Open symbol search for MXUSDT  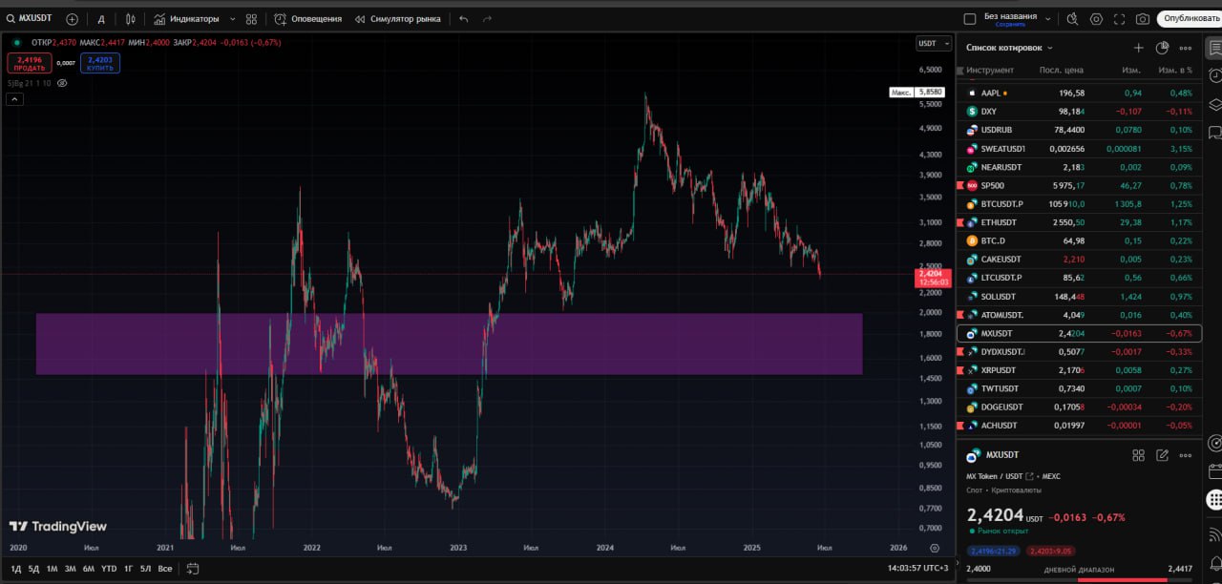(31, 18)
